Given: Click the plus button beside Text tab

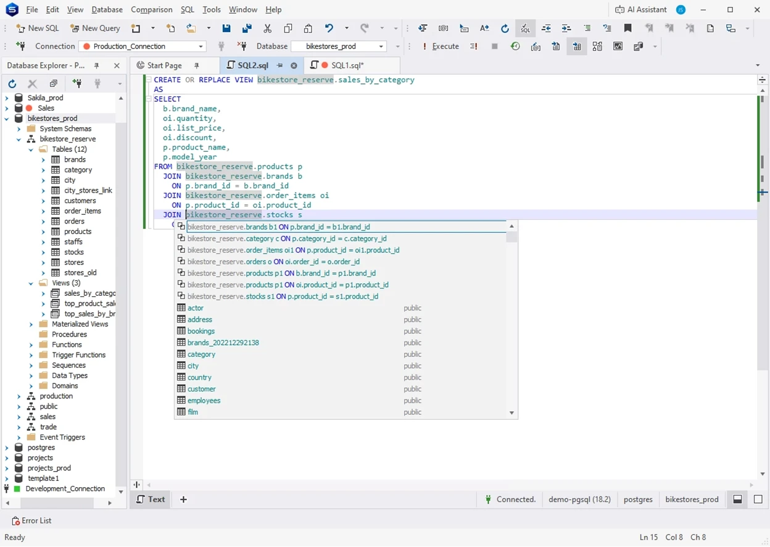Looking at the screenshot, I should (183, 499).
